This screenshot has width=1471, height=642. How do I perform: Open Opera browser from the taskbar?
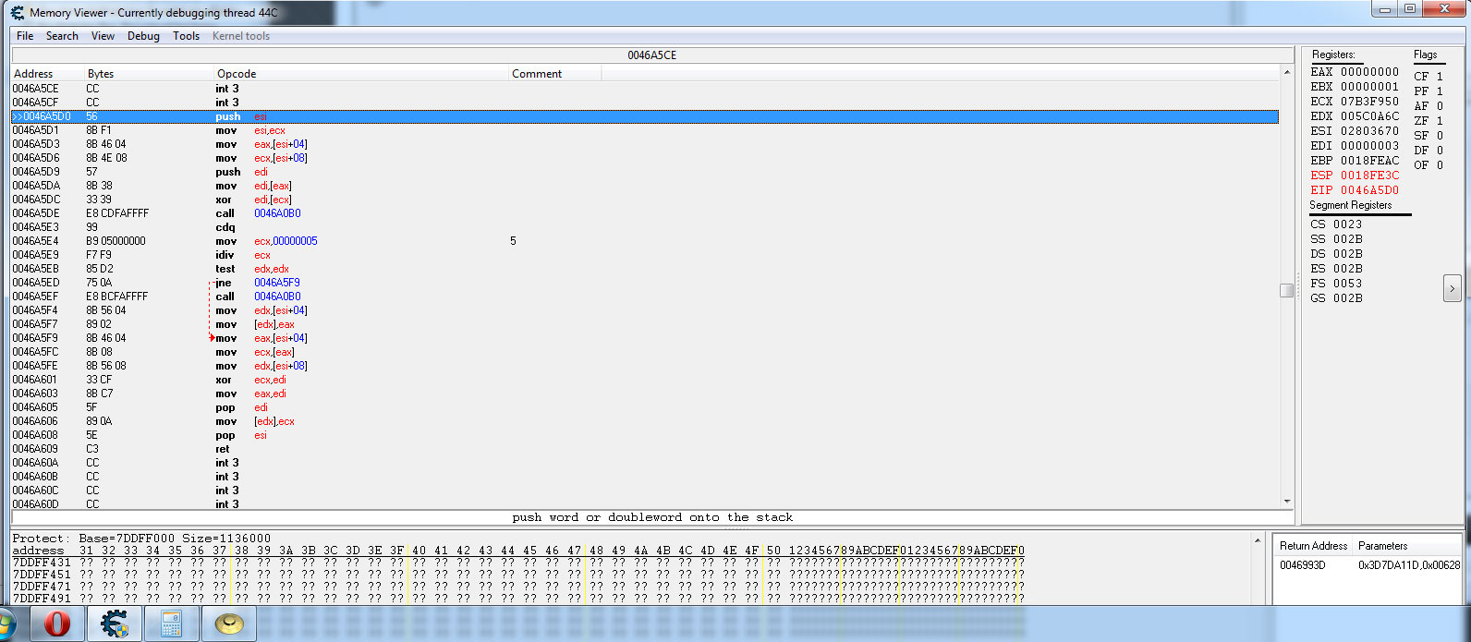click(55, 624)
